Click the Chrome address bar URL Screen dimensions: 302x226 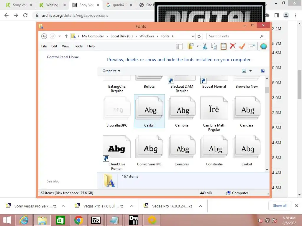[75, 15]
